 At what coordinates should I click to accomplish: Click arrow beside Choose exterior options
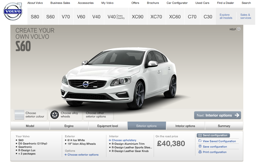(65, 155)
